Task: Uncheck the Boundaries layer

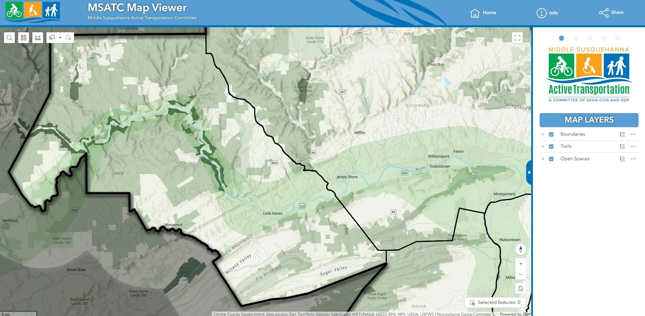Action: point(551,134)
